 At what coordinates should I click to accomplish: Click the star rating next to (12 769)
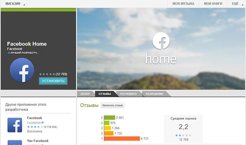click(47, 74)
